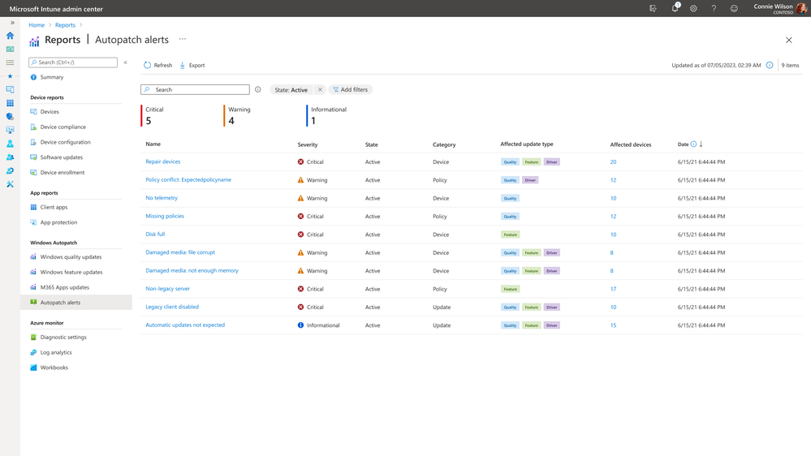Click info icon beside alerts search box

point(257,89)
